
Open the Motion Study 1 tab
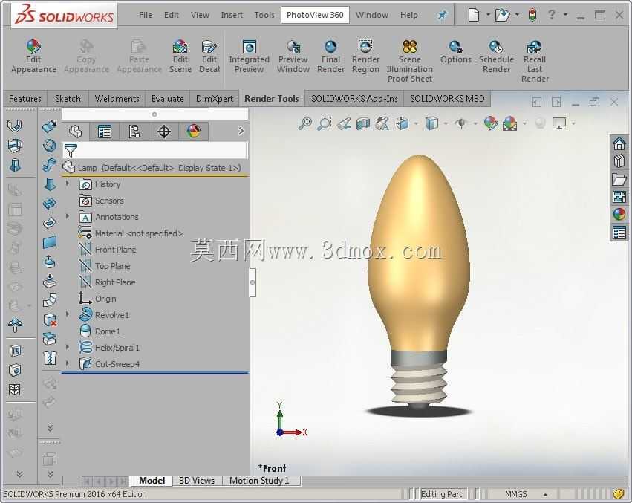click(x=259, y=481)
